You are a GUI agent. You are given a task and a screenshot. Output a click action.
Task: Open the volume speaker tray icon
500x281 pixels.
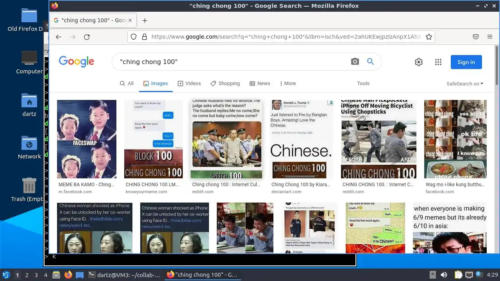coord(444,275)
